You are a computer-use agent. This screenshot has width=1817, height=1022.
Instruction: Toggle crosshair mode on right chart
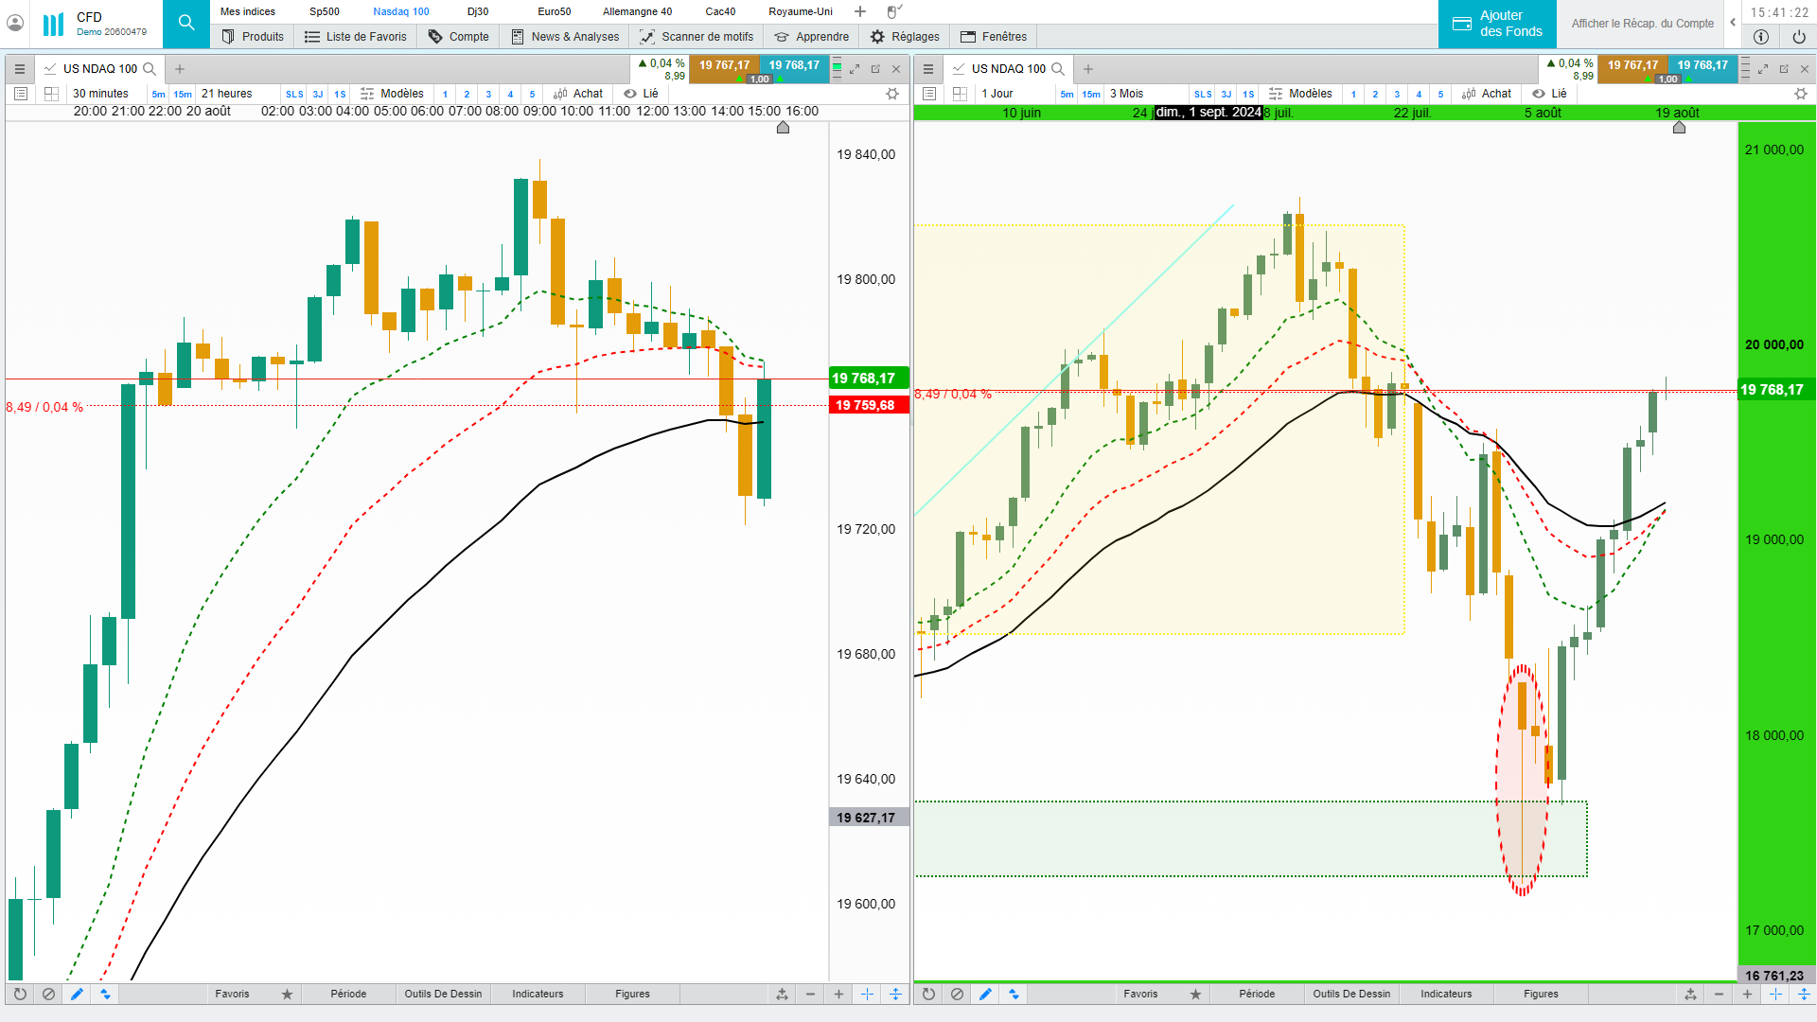pyautogui.click(x=1775, y=995)
